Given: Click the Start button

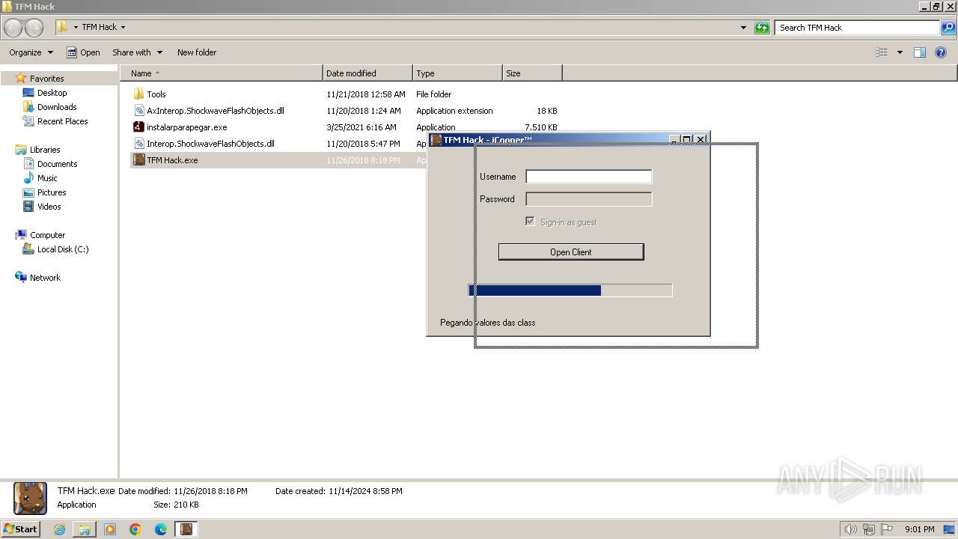Looking at the screenshot, I should pyautogui.click(x=21, y=529).
